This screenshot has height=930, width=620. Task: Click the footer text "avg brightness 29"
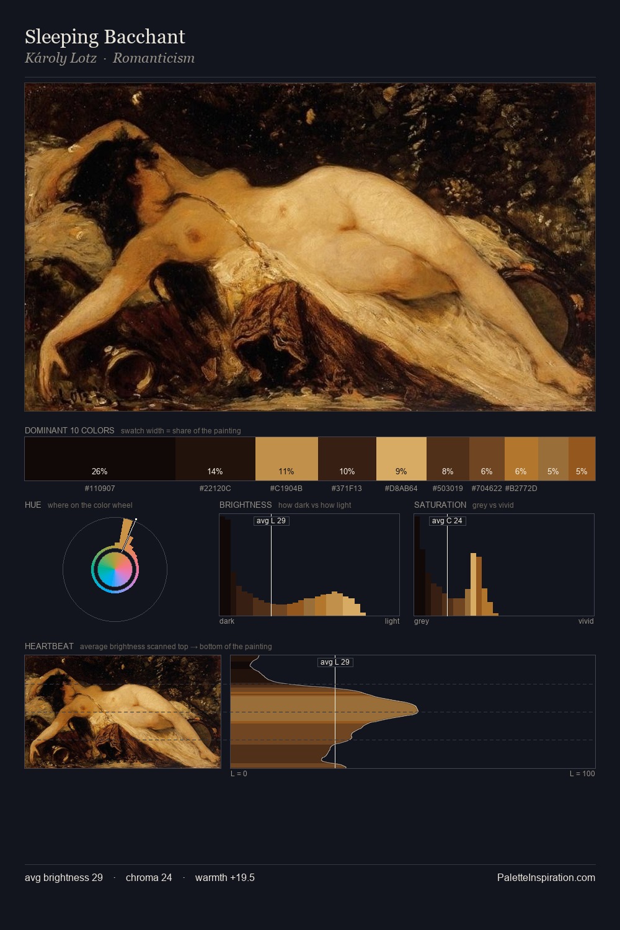point(64,877)
